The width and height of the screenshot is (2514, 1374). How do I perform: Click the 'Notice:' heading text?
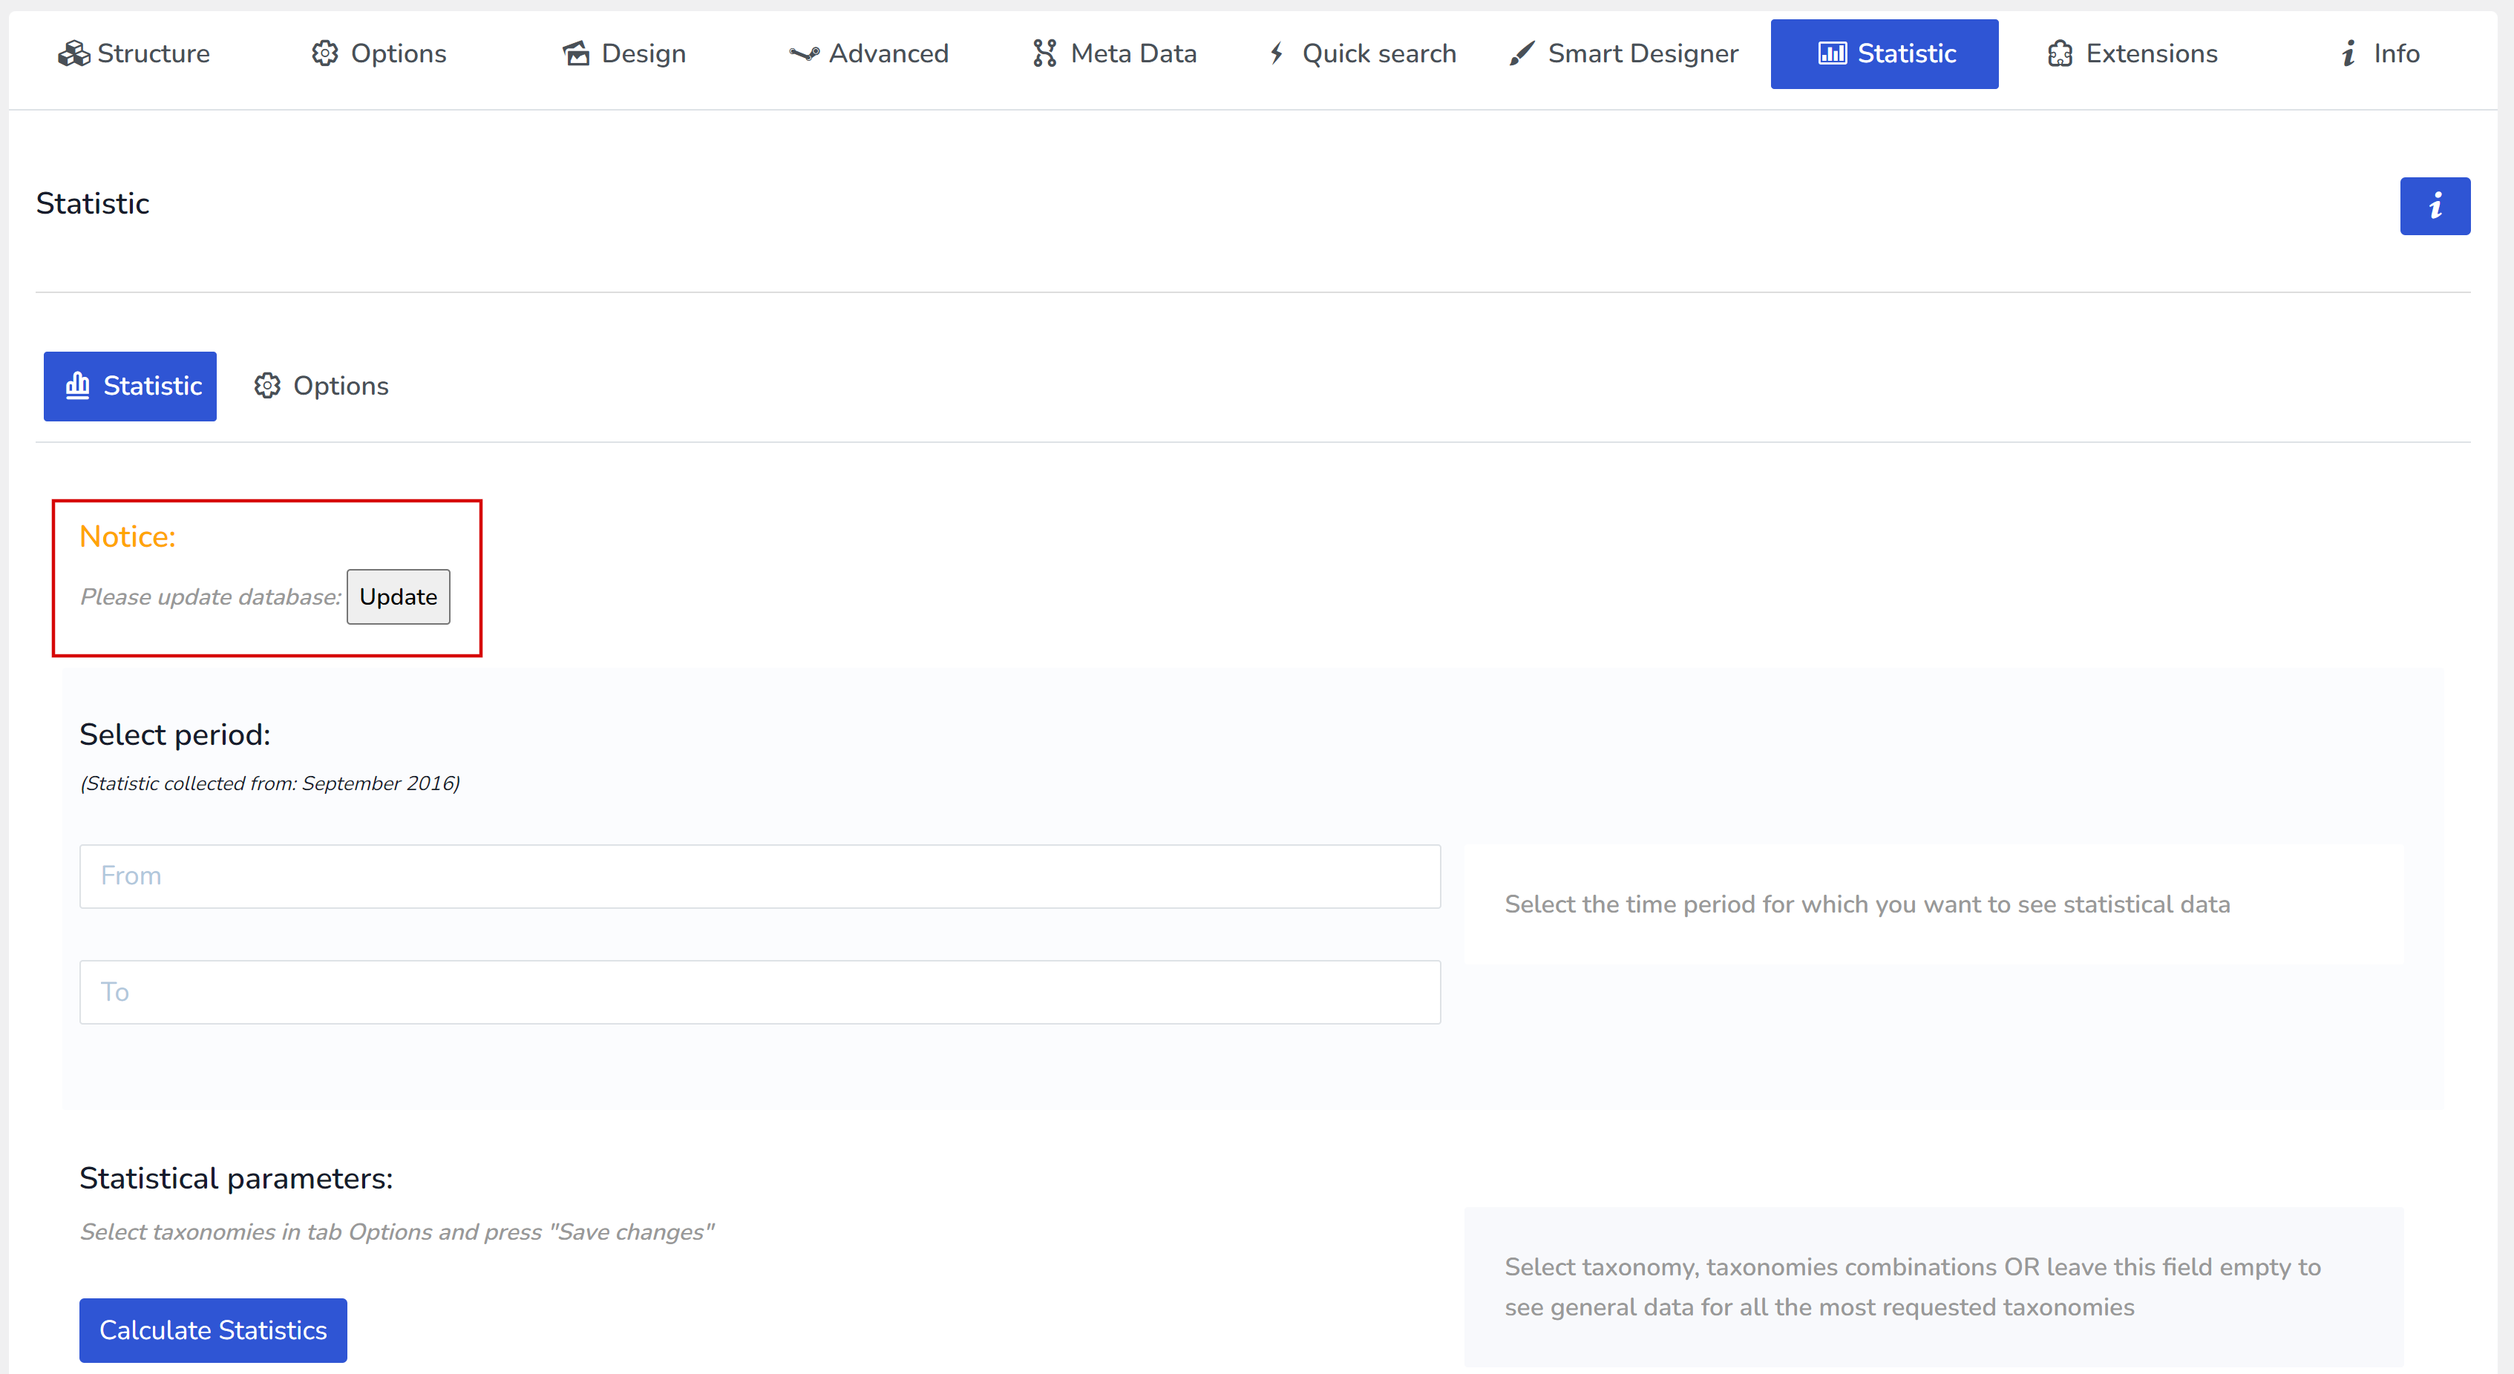point(128,536)
